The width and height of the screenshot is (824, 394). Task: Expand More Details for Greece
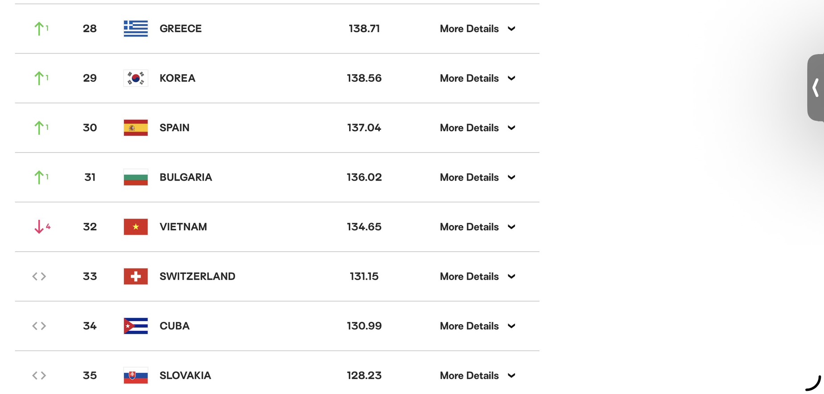477,28
